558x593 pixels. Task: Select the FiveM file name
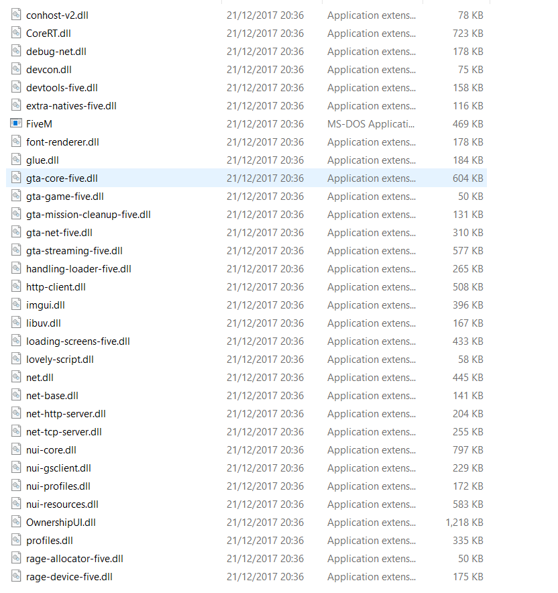click(39, 124)
